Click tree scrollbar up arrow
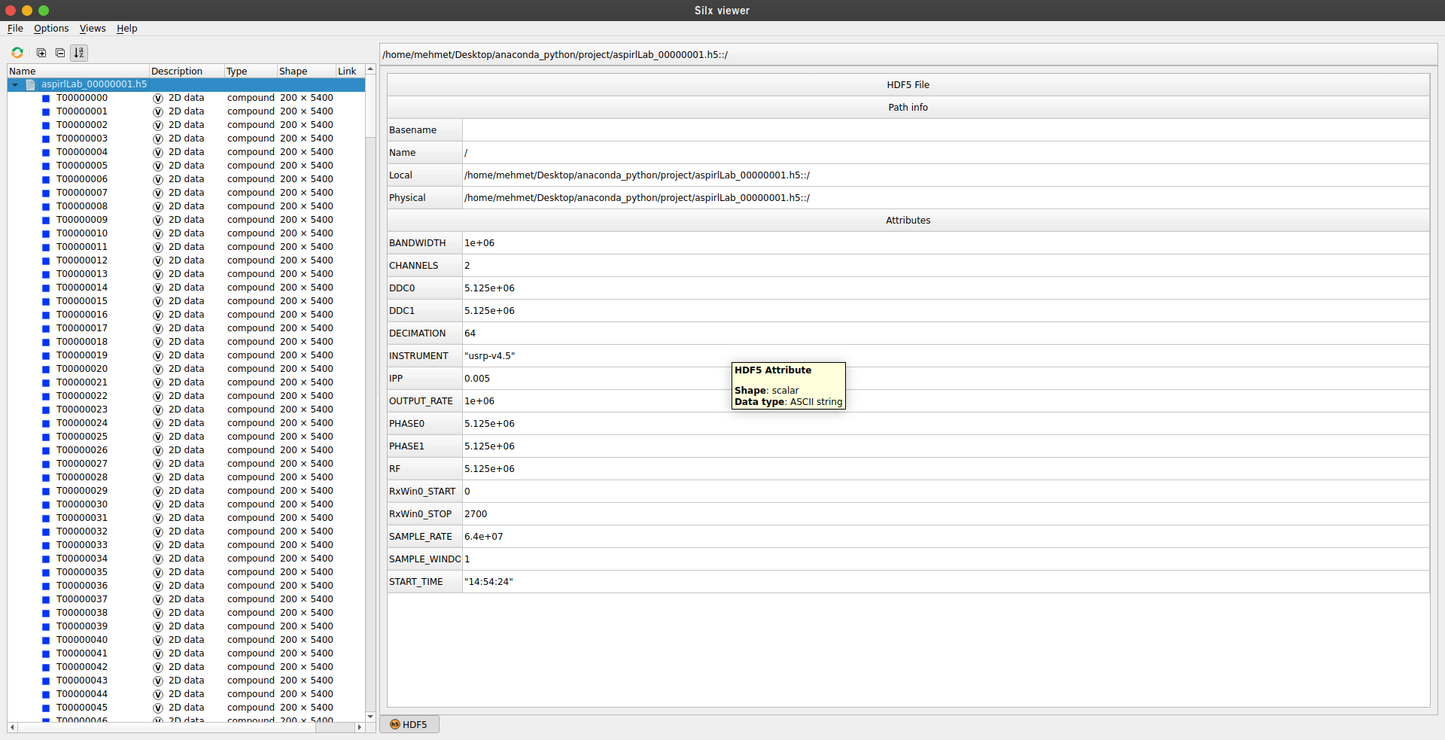Viewport: 1445px width, 740px height. pyautogui.click(x=370, y=69)
